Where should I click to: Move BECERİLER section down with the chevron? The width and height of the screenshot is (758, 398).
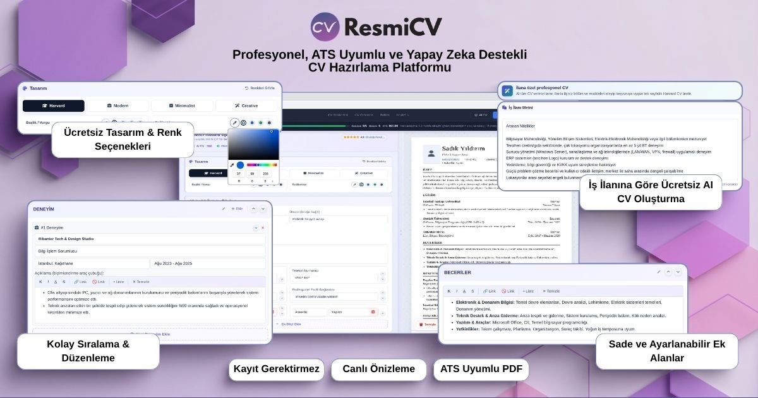pos(678,272)
